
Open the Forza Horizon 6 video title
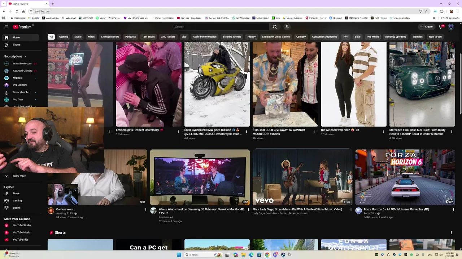(396, 209)
